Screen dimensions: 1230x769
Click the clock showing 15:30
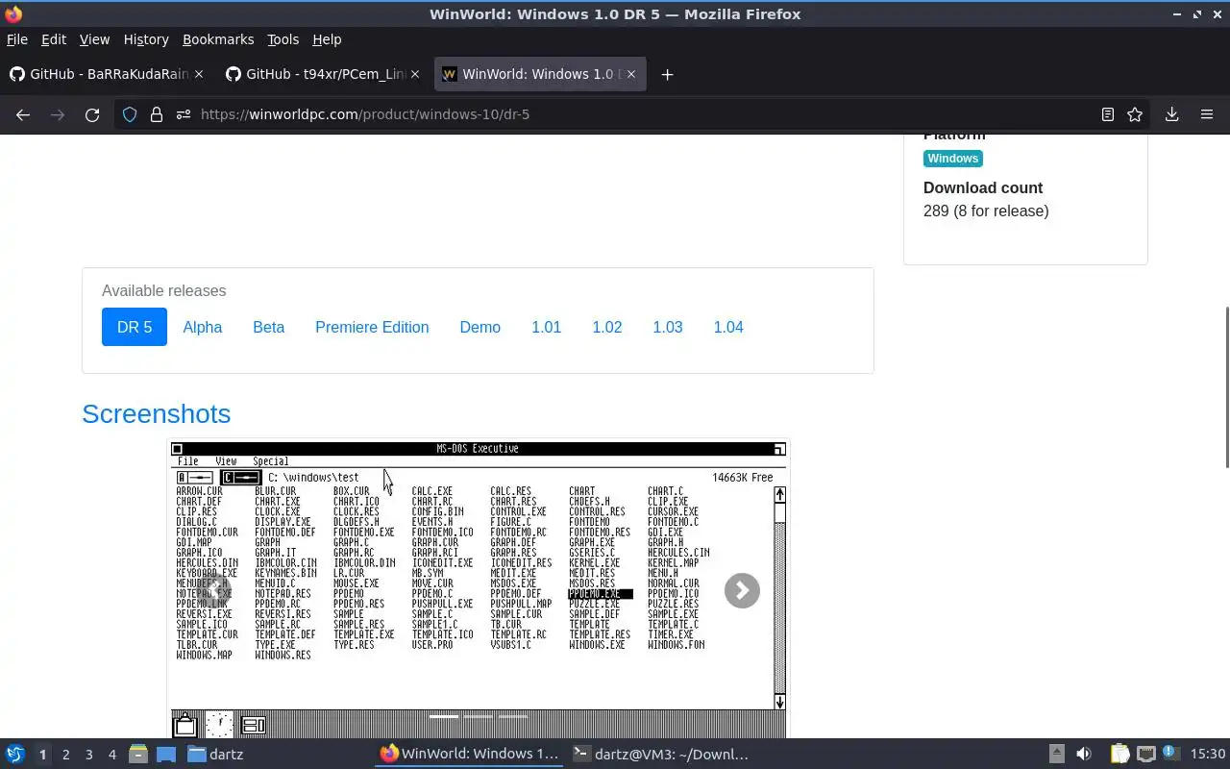click(1207, 755)
